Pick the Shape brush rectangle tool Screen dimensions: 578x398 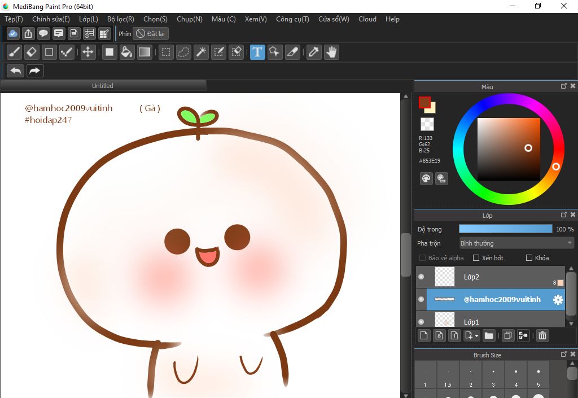(x=49, y=53)
